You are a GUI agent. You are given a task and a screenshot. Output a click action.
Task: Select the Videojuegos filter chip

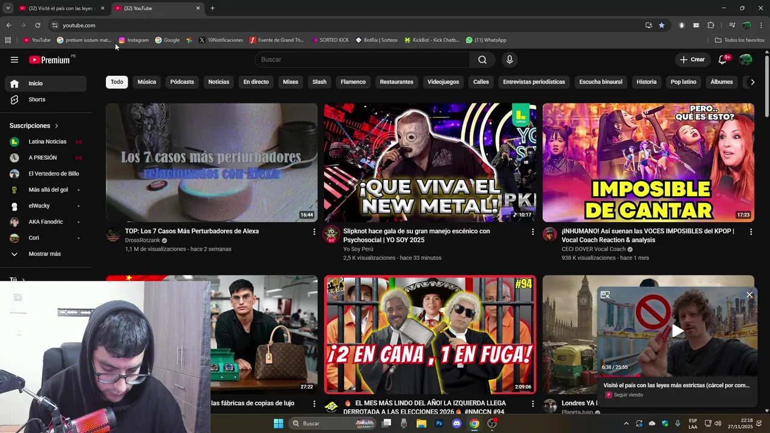443,82
